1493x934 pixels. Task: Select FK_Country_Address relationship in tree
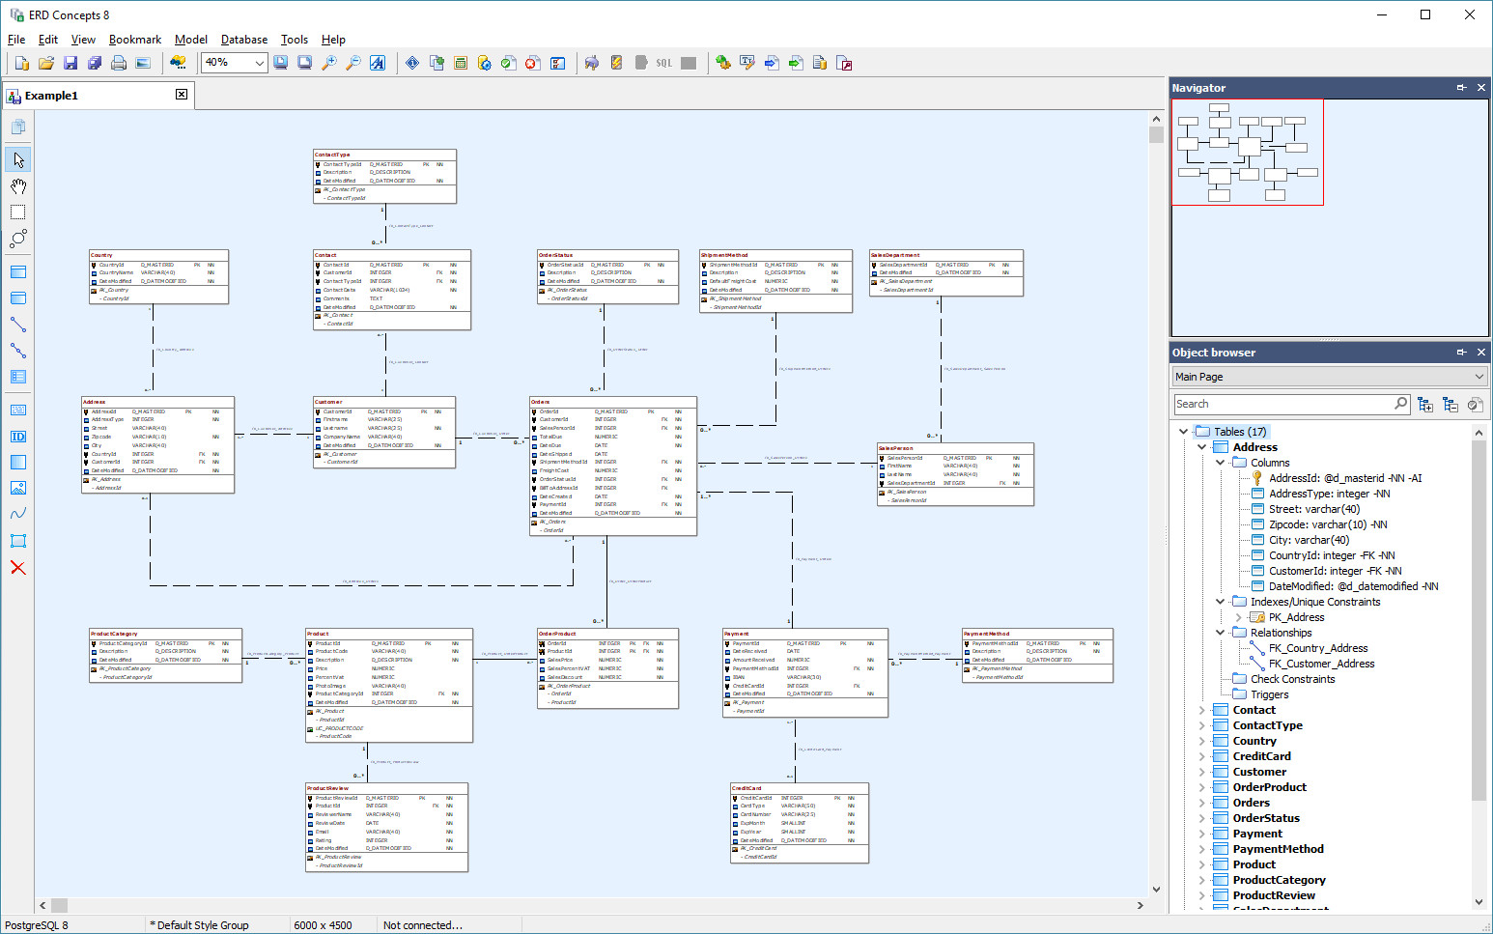point(1317,648)
